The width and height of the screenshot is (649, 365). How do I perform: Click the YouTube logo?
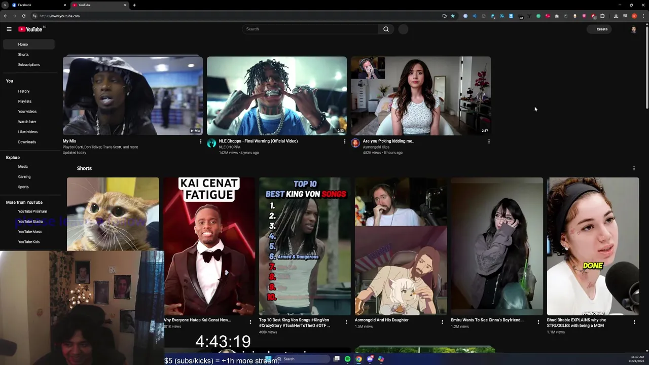pyautogui.click(x=30, y=29)
